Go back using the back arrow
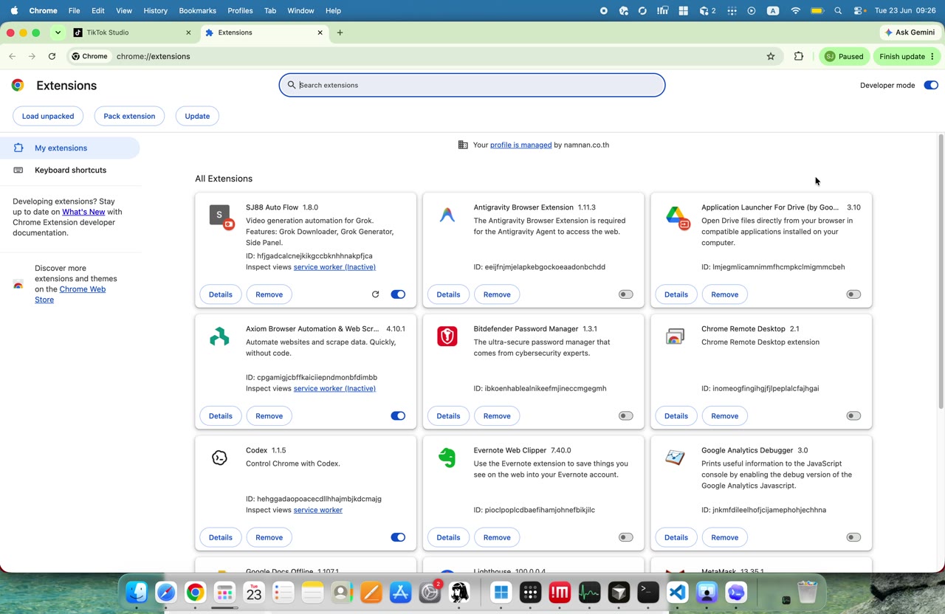This screenshot has width=945, height=614. (13, 56)
